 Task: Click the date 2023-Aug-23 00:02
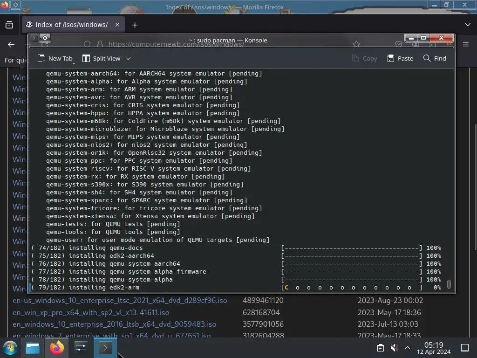tap(390, 301)
